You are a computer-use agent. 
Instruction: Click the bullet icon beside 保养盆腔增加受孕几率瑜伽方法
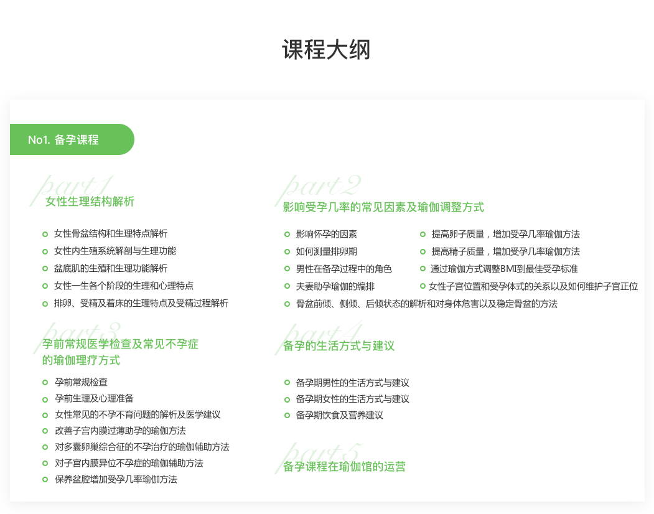pos(44,480)
